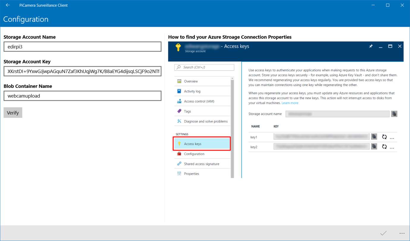Maximize the Azure Access keys blade
The height and width of the screenshot is (241, 410).
390,46
